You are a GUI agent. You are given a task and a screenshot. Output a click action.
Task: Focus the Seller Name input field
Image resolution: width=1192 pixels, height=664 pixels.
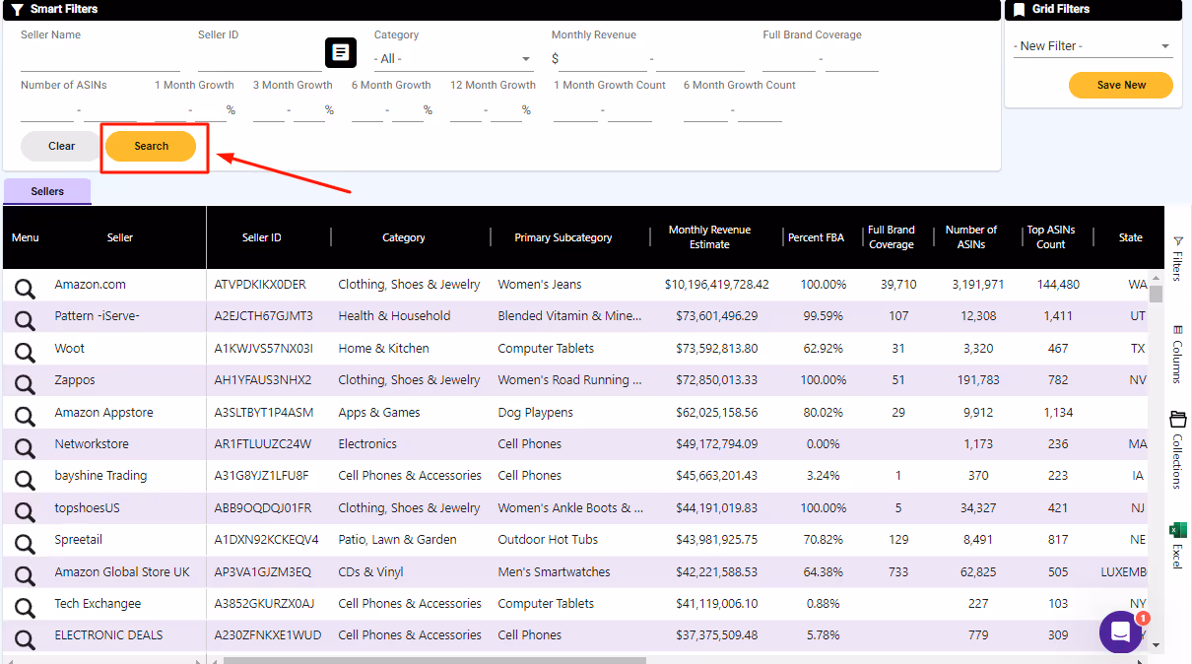pyautogui.click(x=100, y=59)
